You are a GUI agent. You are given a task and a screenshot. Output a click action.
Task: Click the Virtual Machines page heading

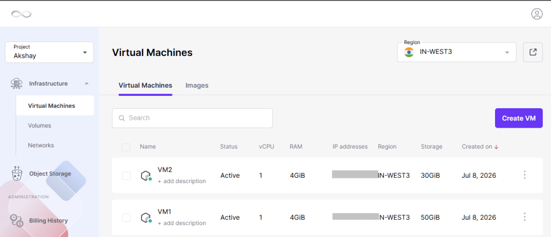coord(152,53)
